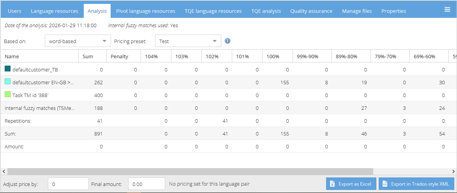
Task: Click the 79%-70% column header
Action: pyautogui.click(x=390, y=56)
